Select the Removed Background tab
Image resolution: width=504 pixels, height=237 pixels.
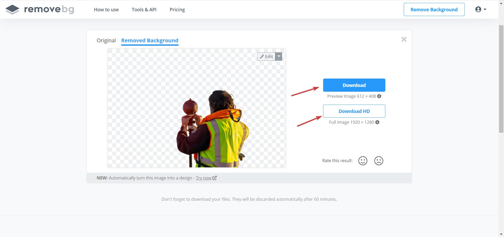pos(150,40)
